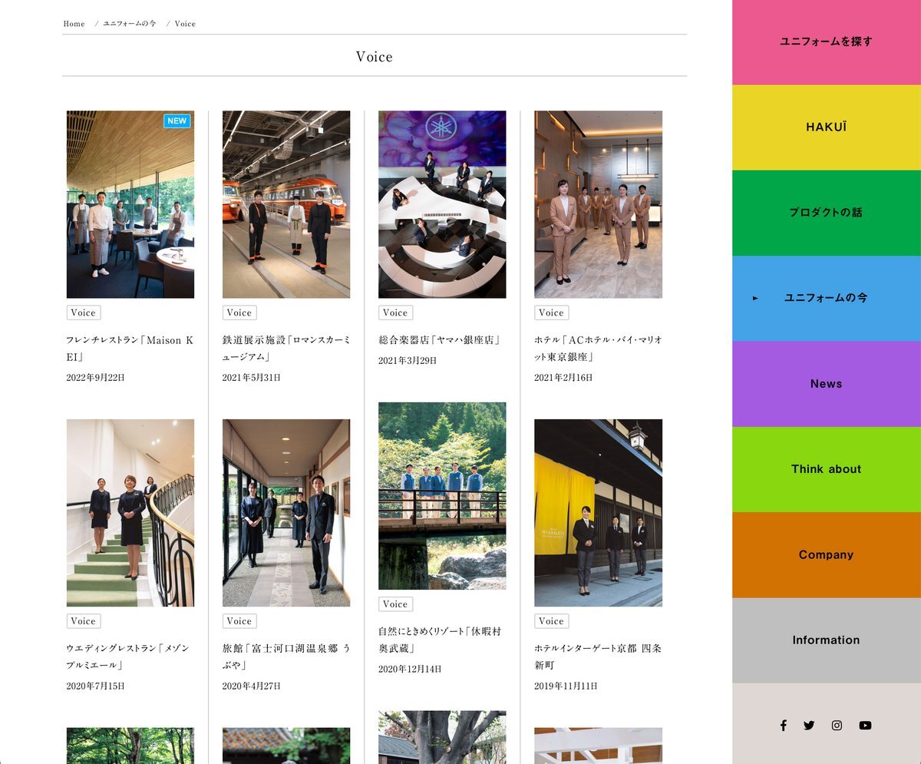The width and height of the screenshot is (921, 764).
Task: Open the Twitter social icon
Action: click(x=809, y=725)
